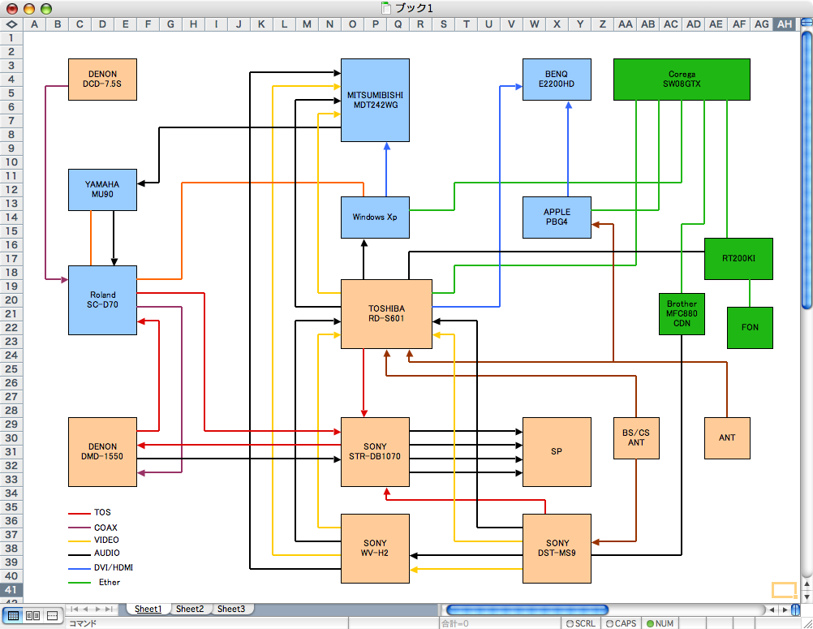This screenshot has height=629, width=813.
Task: Click the Ether legend label
Action: [110, 582]
